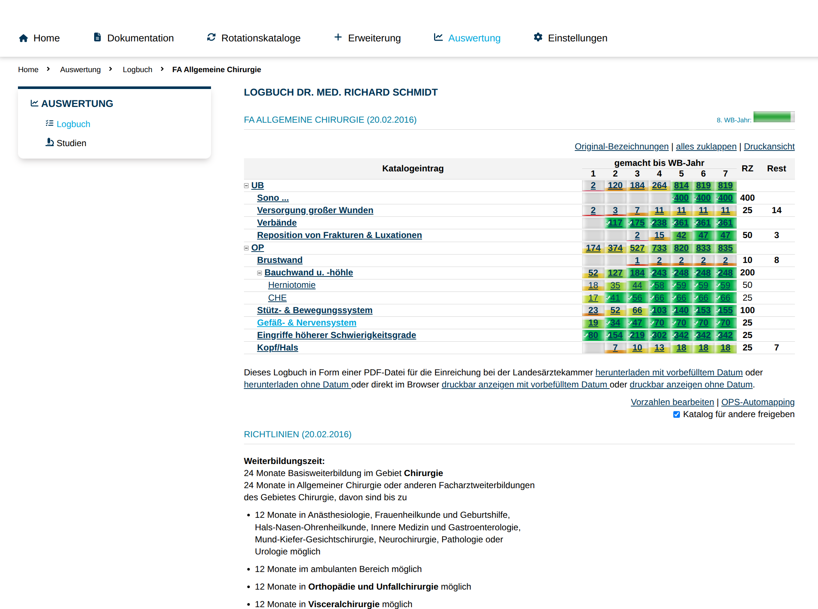Click druckbar anzeigen mit vorbefülltem Datum

(x=525, y=385)
